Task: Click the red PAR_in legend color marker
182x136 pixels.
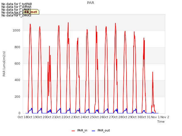Action: 73,131
